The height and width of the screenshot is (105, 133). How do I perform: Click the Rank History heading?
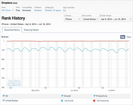(13, 18)
